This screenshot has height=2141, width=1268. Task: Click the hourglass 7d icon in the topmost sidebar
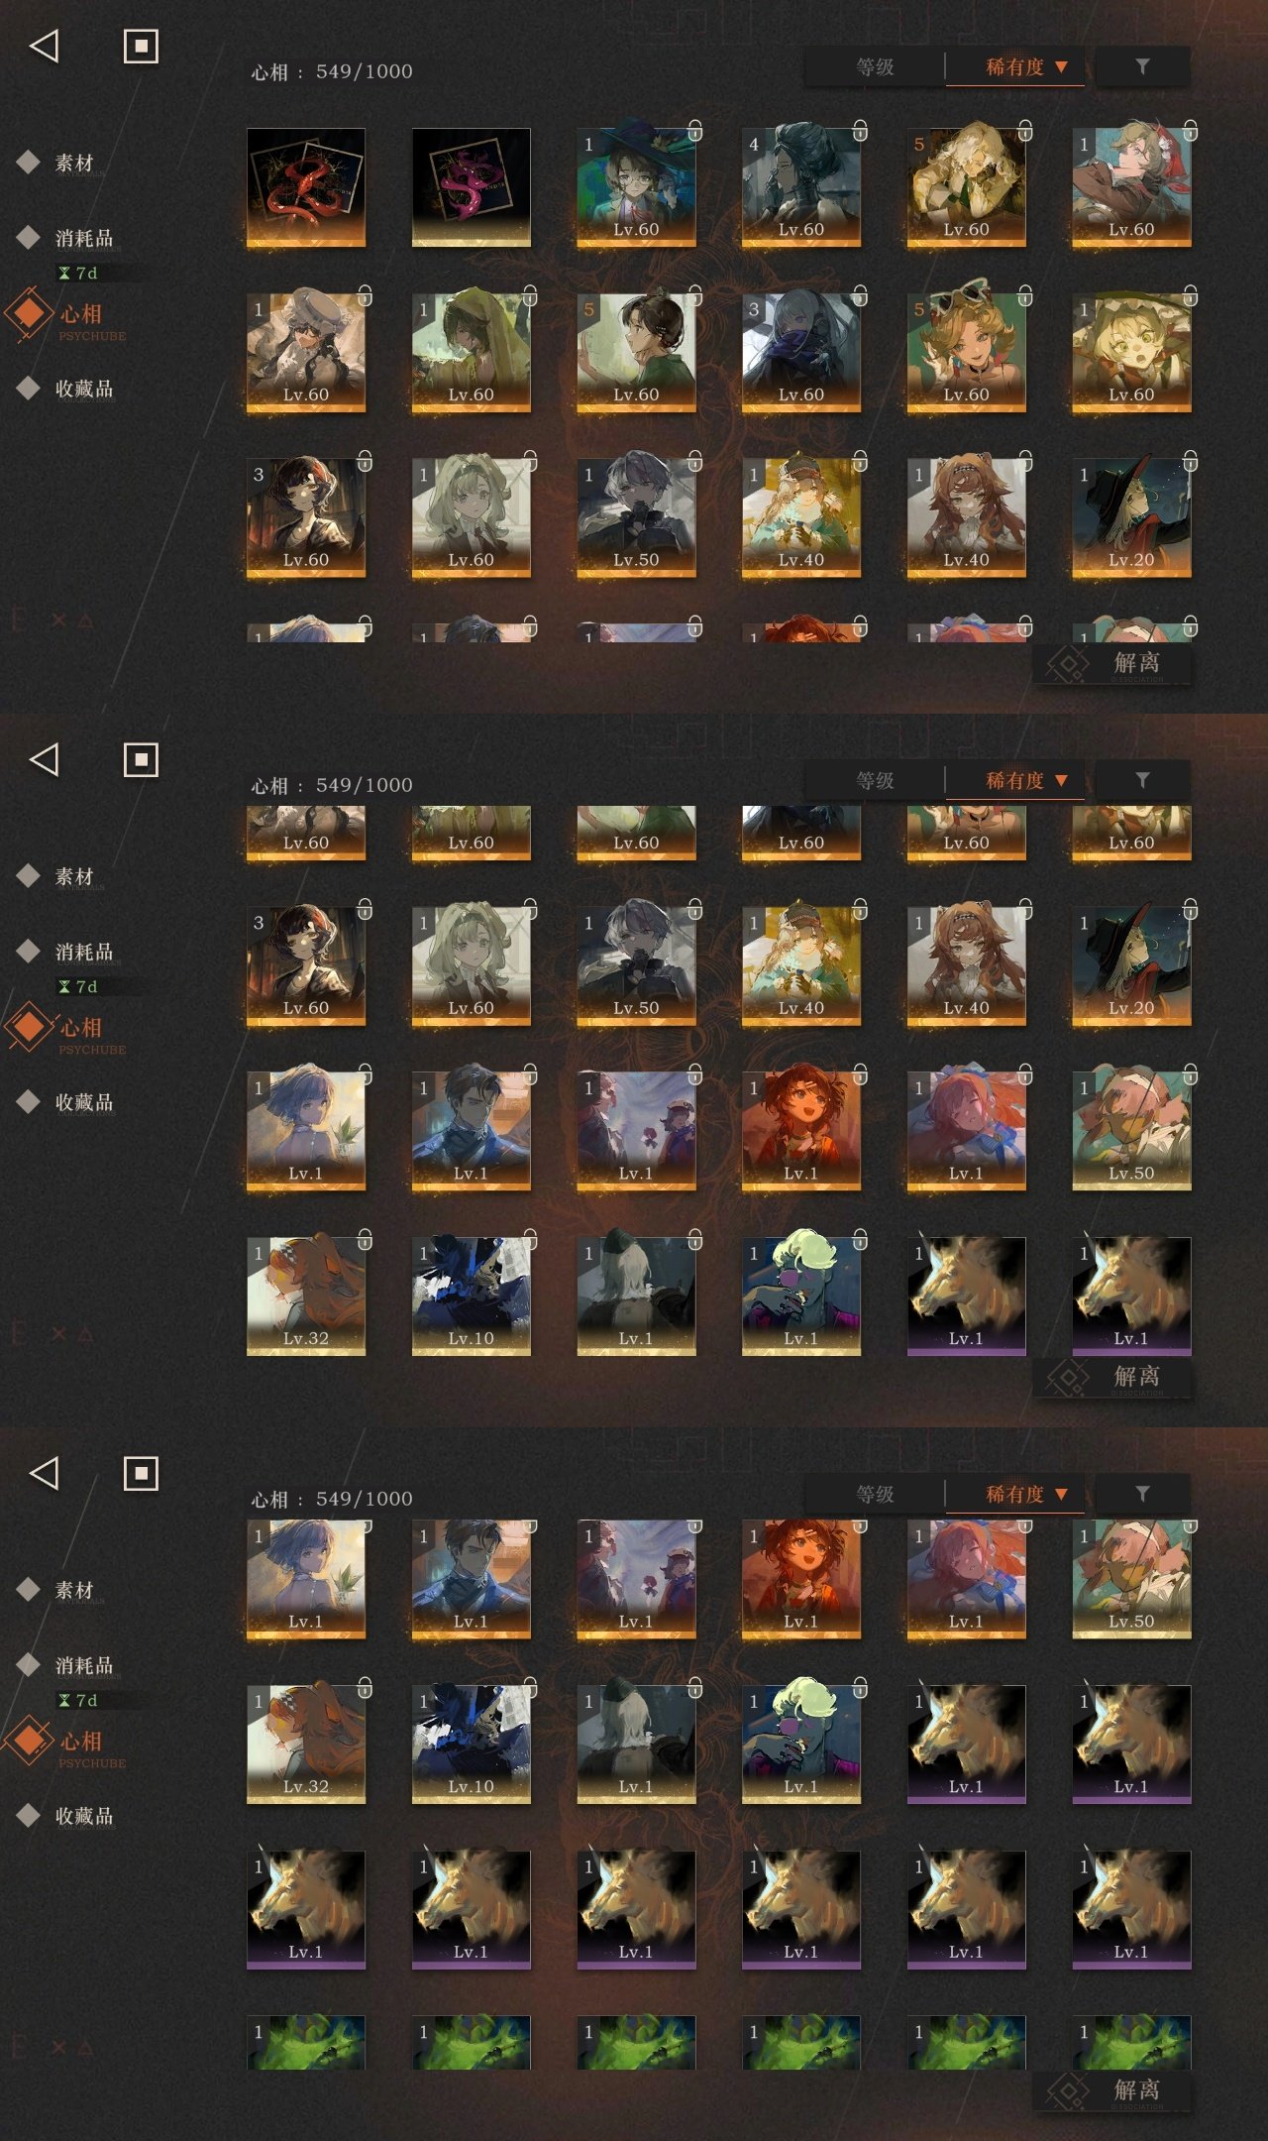click(x=77, y=273)
